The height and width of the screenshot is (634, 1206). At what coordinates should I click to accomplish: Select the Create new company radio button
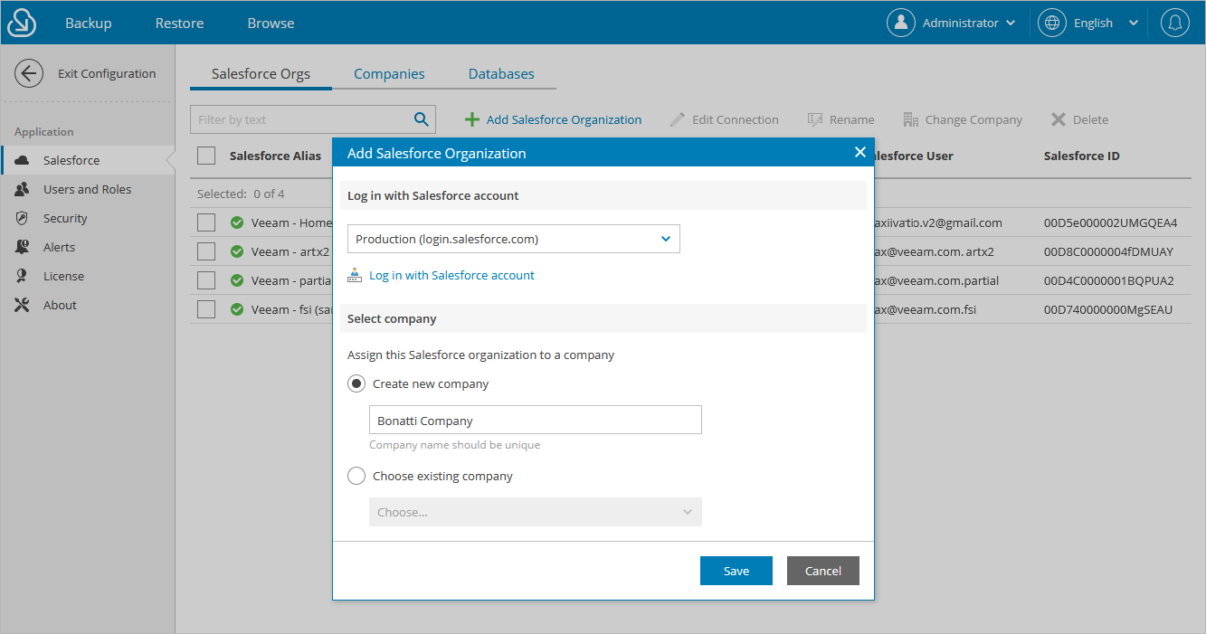coord(356,383)
